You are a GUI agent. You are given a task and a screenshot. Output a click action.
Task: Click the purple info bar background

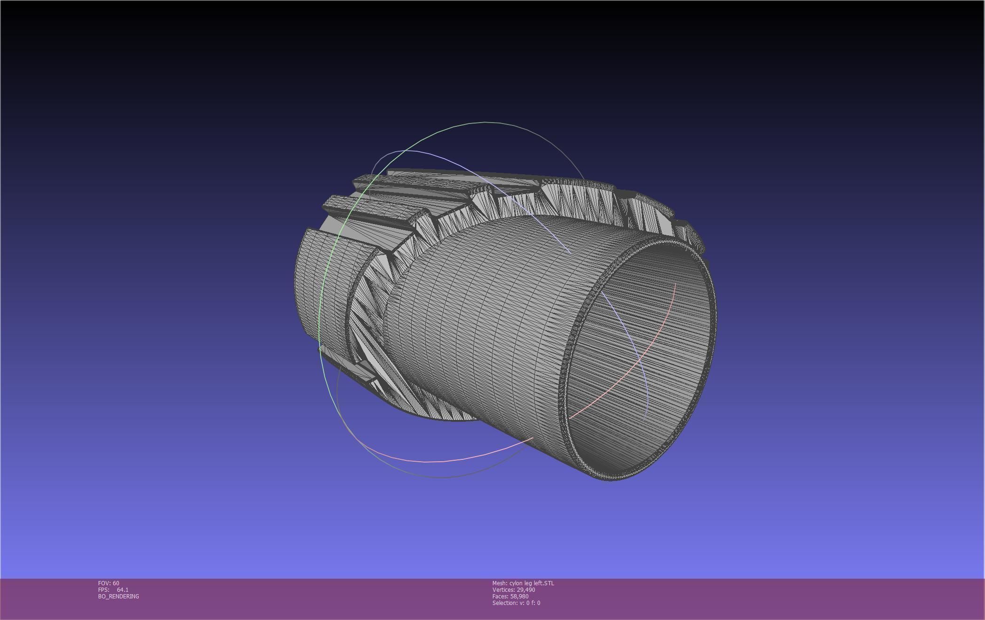coord(752,599)
